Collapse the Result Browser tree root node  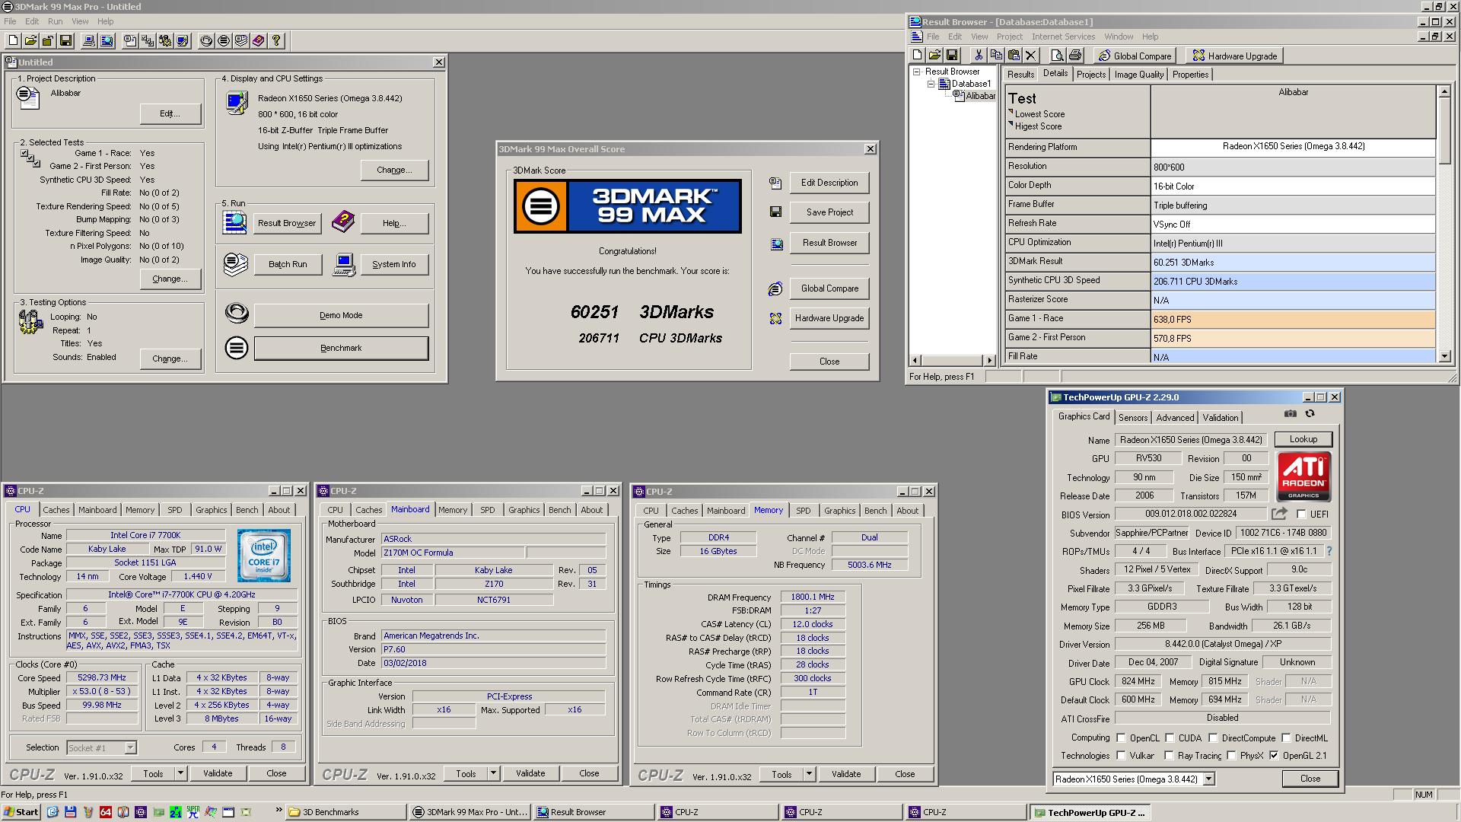917,72
